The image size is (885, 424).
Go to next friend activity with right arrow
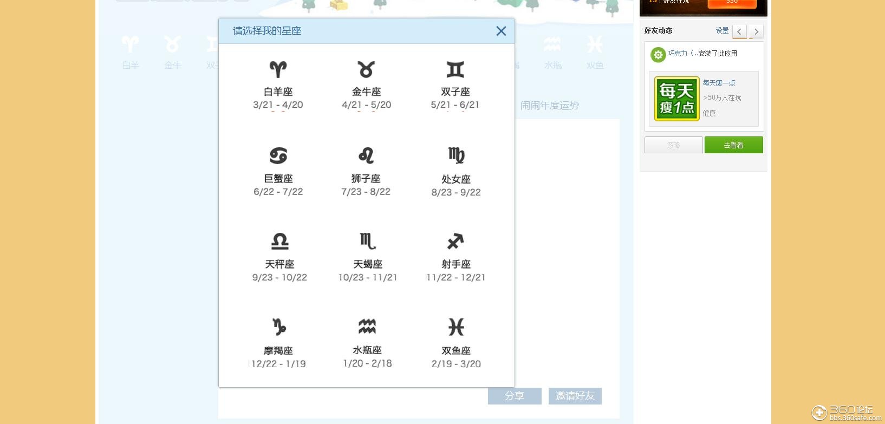pos(756,31)
